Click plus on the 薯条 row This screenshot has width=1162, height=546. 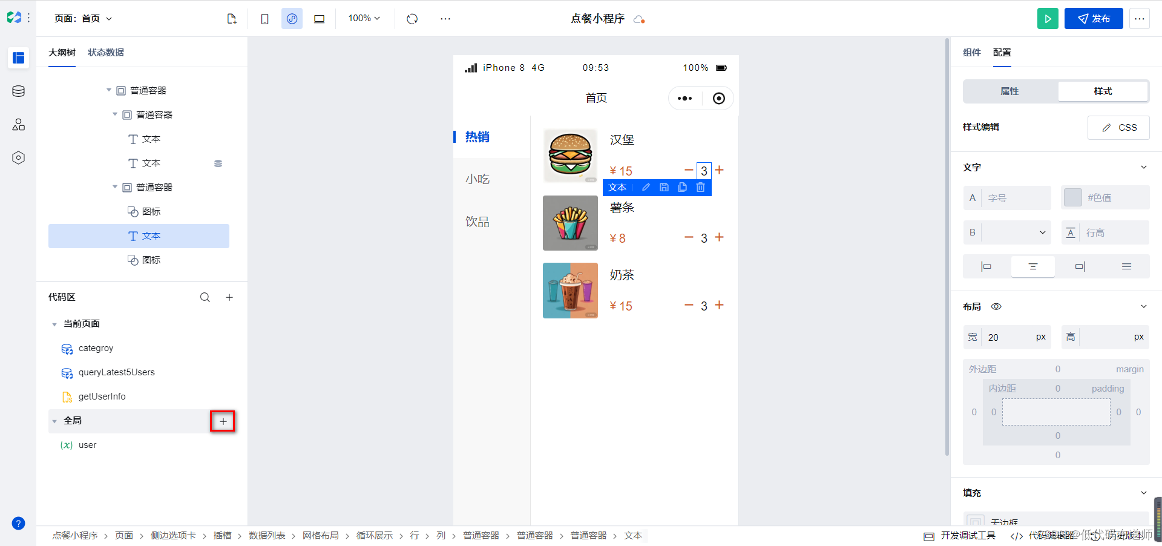[719, 237]
